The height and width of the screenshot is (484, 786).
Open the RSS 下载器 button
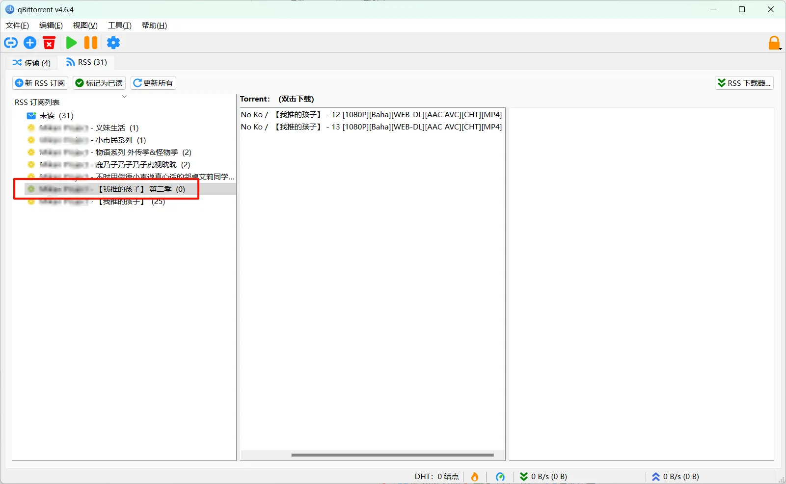click(x=744, y=83)
